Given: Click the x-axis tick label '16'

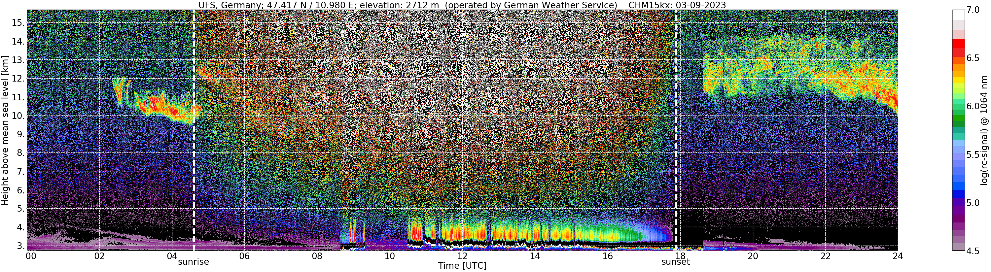Looking at the screenshot, I should click(608, 256).
